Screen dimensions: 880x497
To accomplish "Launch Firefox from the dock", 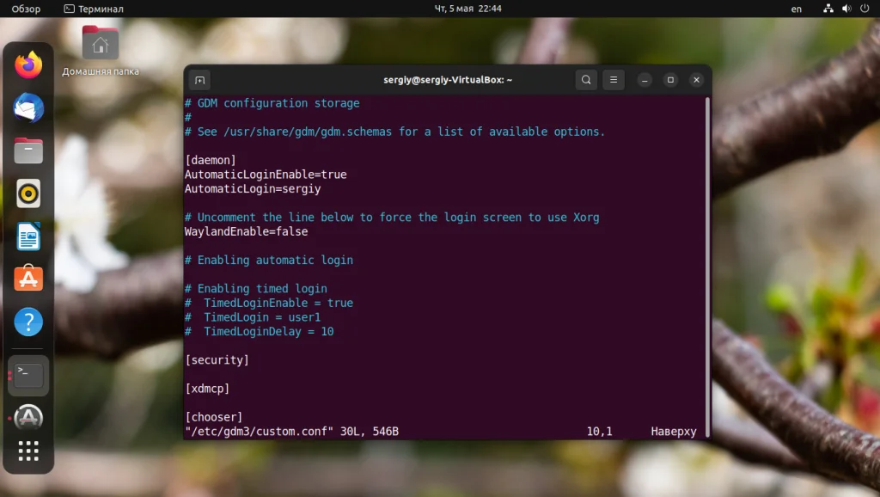I will [x=28, y=64].
